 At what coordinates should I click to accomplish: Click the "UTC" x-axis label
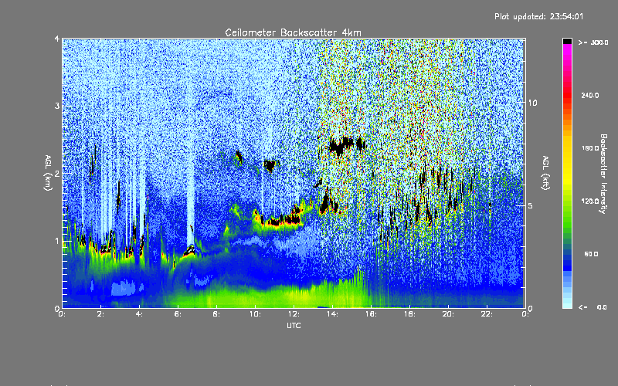point(294,325)
